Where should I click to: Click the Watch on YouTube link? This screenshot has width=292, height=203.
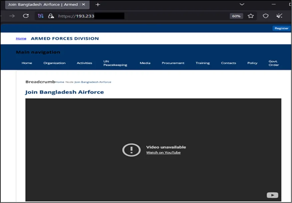[x=163, y=152]
